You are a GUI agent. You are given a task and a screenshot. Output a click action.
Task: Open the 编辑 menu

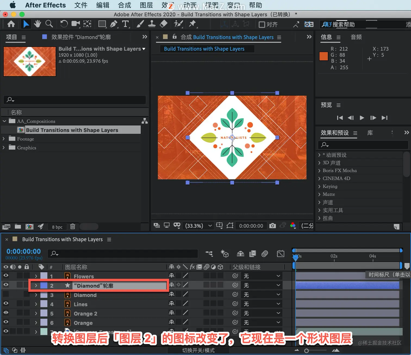102,5
